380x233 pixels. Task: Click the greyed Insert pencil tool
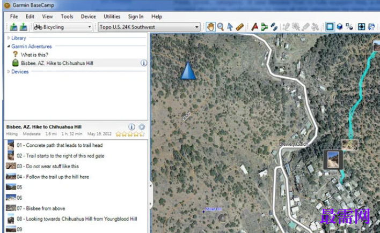click(286, 27)
